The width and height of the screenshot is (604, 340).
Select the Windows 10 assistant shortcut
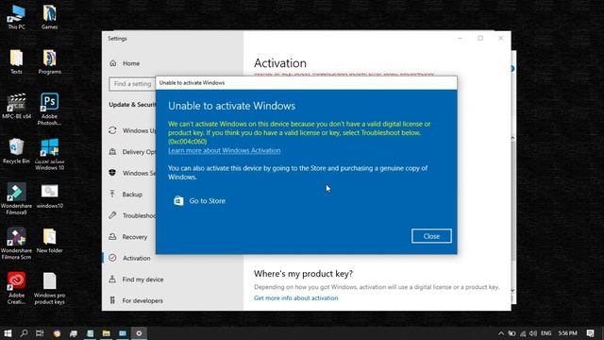49,154
